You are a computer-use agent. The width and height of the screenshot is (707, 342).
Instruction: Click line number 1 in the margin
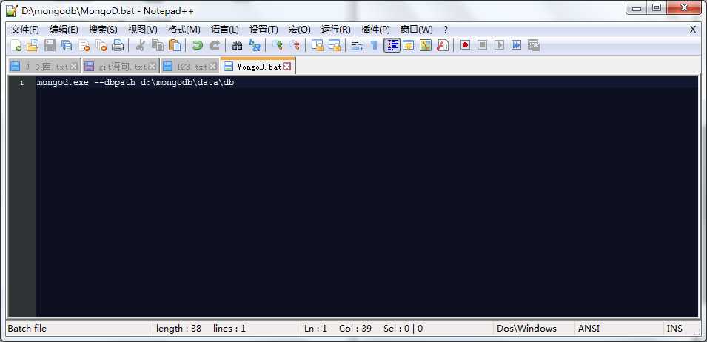point(21,84)
